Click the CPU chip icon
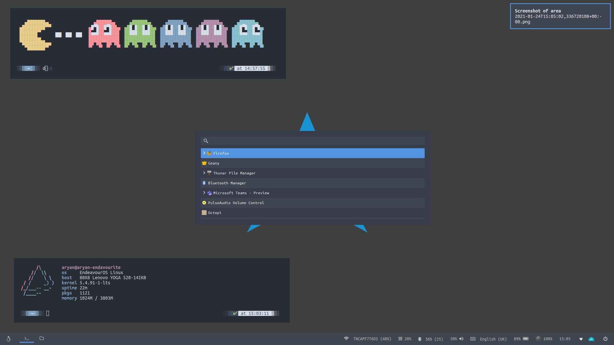614x345 pixels. click(x=420, y=339)
